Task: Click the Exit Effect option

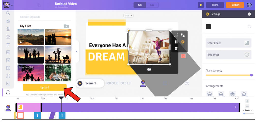Action: coord(228,55)
